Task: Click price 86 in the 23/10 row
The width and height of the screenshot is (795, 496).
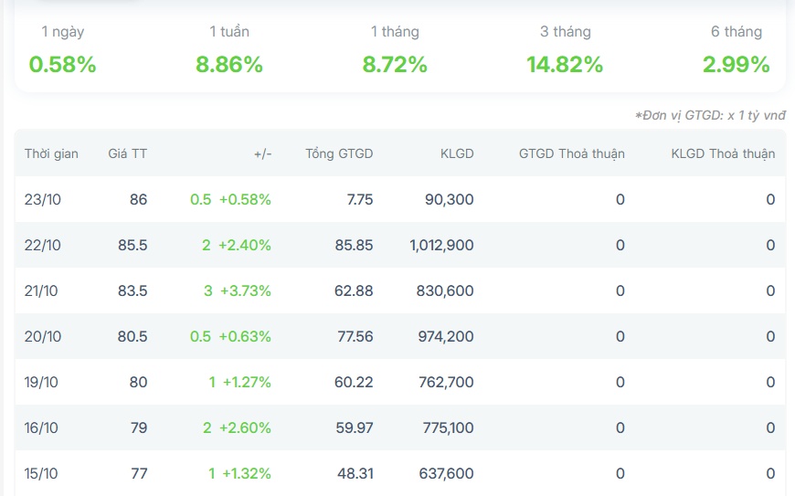Action: 138,200
